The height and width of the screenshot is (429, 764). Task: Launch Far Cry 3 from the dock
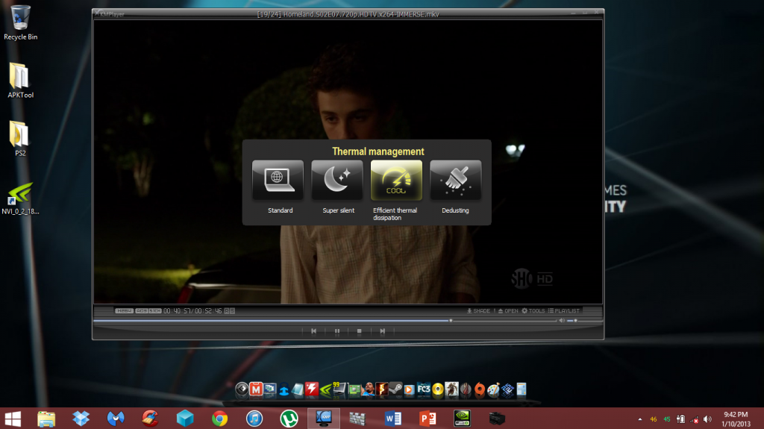tap(424, 389)
